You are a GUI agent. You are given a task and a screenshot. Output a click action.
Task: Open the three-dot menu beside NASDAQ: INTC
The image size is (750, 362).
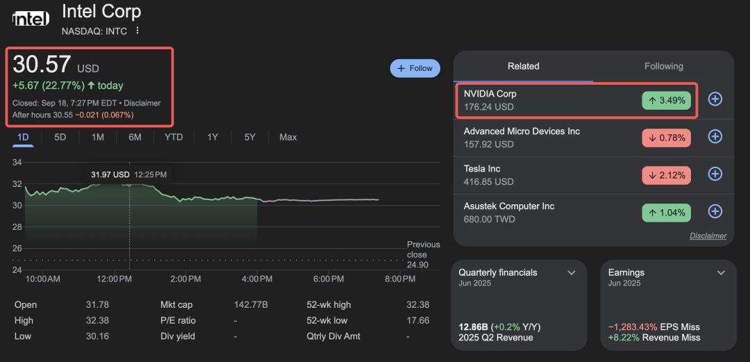tap(137, 31)
